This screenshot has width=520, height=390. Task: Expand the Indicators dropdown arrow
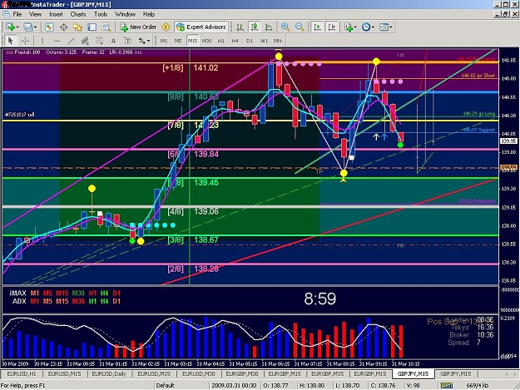pyautogui.click(x=355, y=27)
